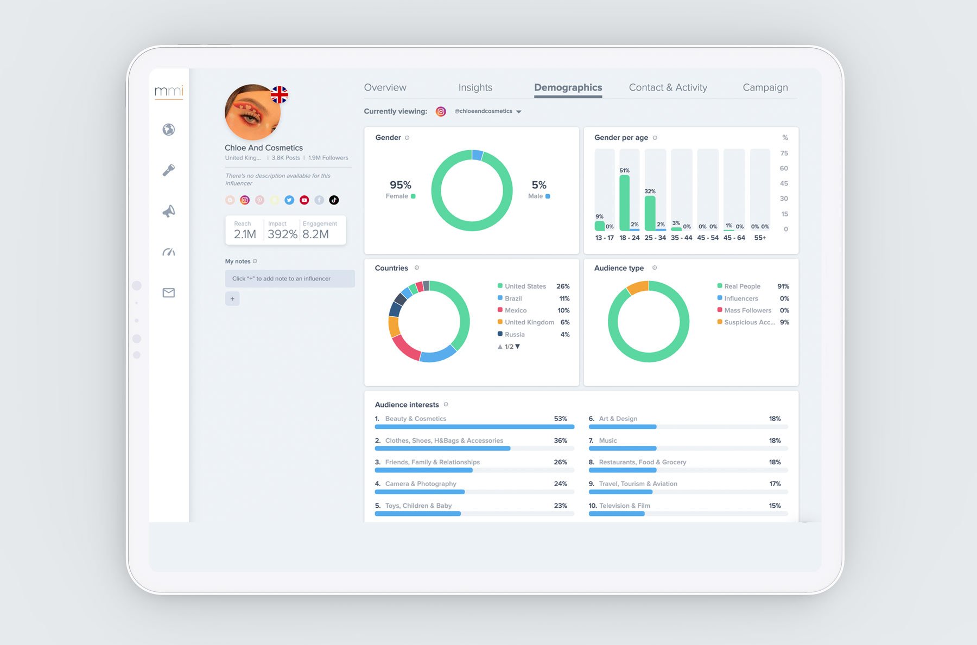977x645 pixels.
Task: Click the YouTube social icon under profile
Action: coord(304,200)
